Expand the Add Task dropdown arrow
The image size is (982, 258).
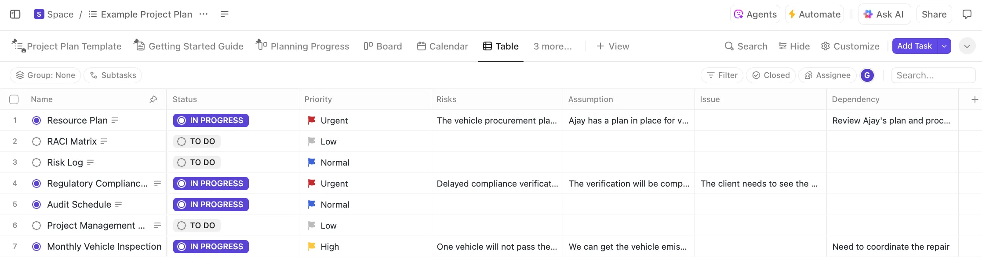[x=944, y=46]
